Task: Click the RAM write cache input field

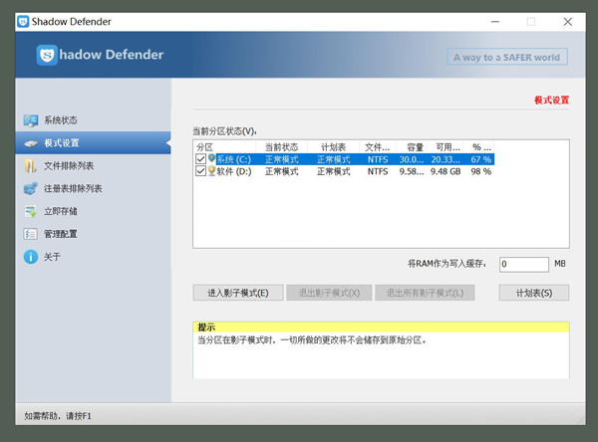Action: click(x=524, y=264)
